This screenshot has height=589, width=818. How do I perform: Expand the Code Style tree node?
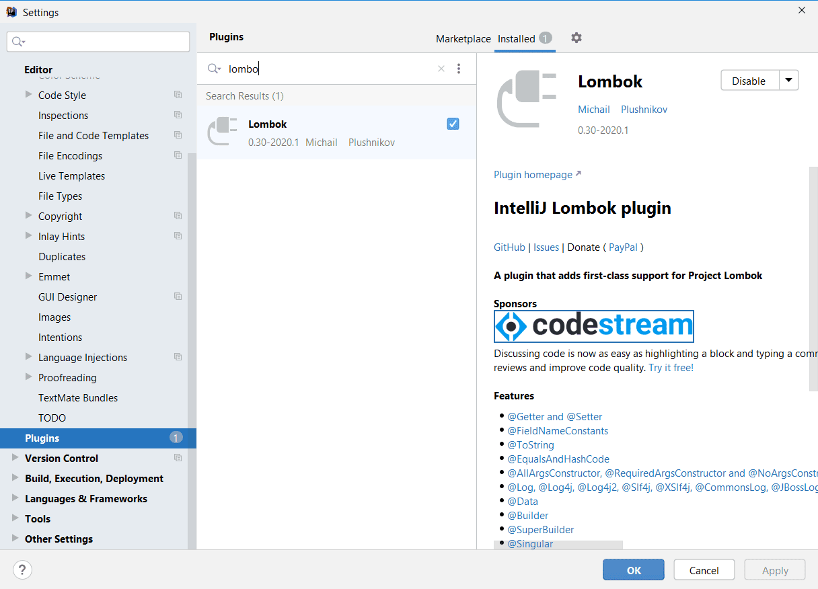click(x=28, y=95)
